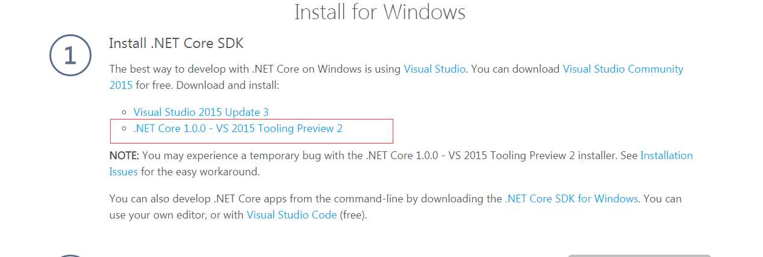This screenshot has height=257, width=763.
Task: Click the (free) text after Visual Studio Code
Action: point(353,215)
